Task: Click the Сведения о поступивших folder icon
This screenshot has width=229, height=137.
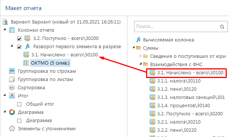Action: pos(145,56)
